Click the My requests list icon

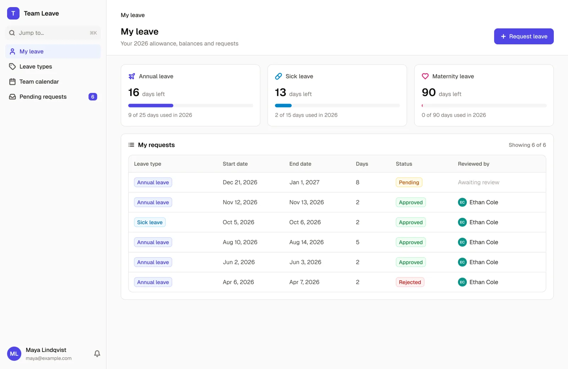(131, 145)
